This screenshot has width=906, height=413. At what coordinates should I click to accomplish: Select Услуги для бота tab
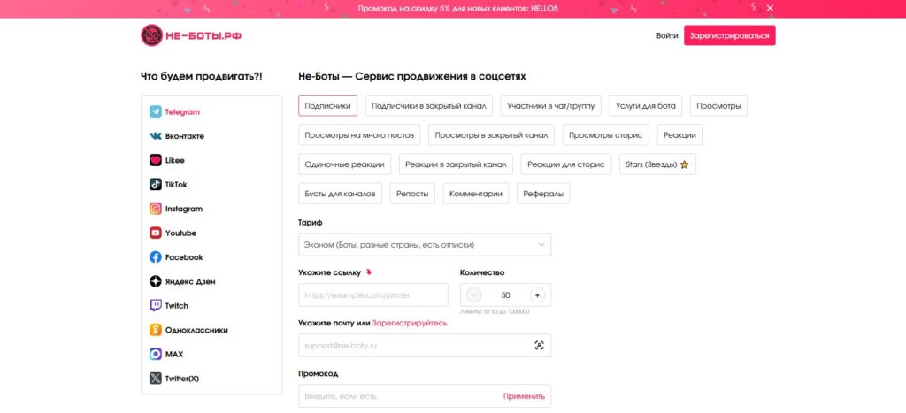(645, 106)
